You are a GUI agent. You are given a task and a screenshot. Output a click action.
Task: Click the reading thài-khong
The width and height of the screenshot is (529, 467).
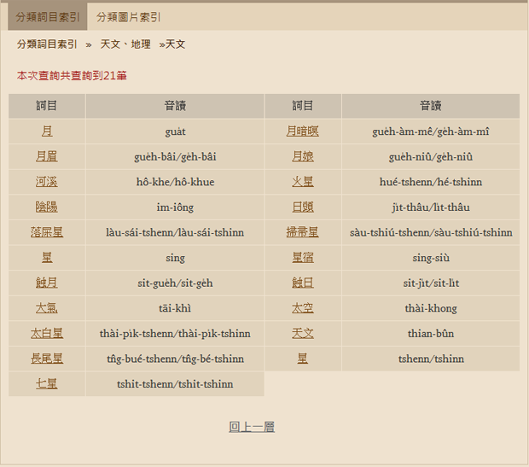point(431,308)
